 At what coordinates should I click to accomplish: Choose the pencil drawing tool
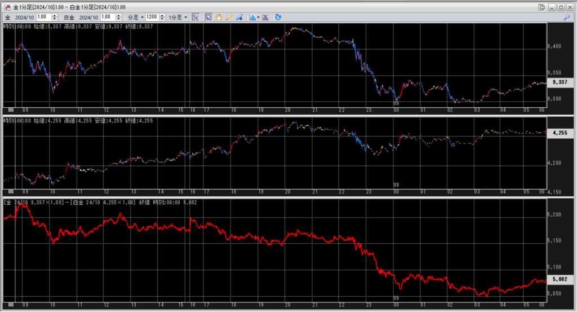tap(229, 17)
